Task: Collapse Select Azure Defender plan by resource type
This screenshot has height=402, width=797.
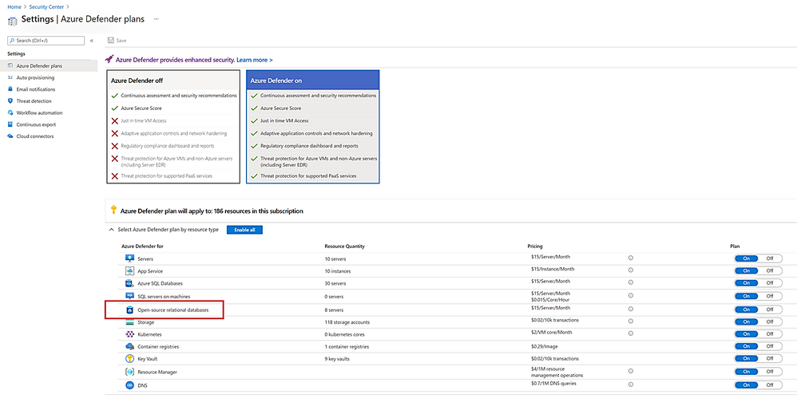Action: 111,230
